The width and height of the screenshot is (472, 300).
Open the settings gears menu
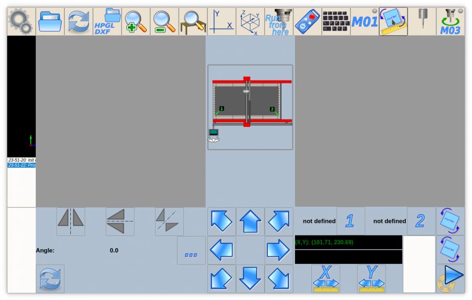[x=21, y=22]
